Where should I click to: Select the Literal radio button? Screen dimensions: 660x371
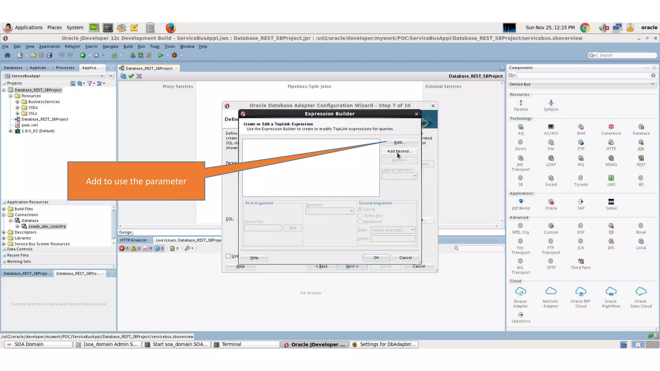click(360, 209)
